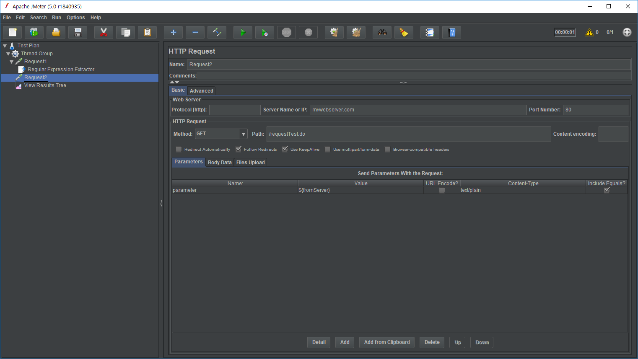Click the Paste clipboard icon
This screenshot has height=359, width=638.
pyautogui.click(x=147, y=32)
